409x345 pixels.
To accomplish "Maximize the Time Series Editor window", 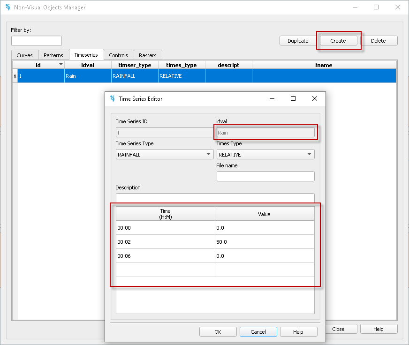I will [x=293, y=99].
